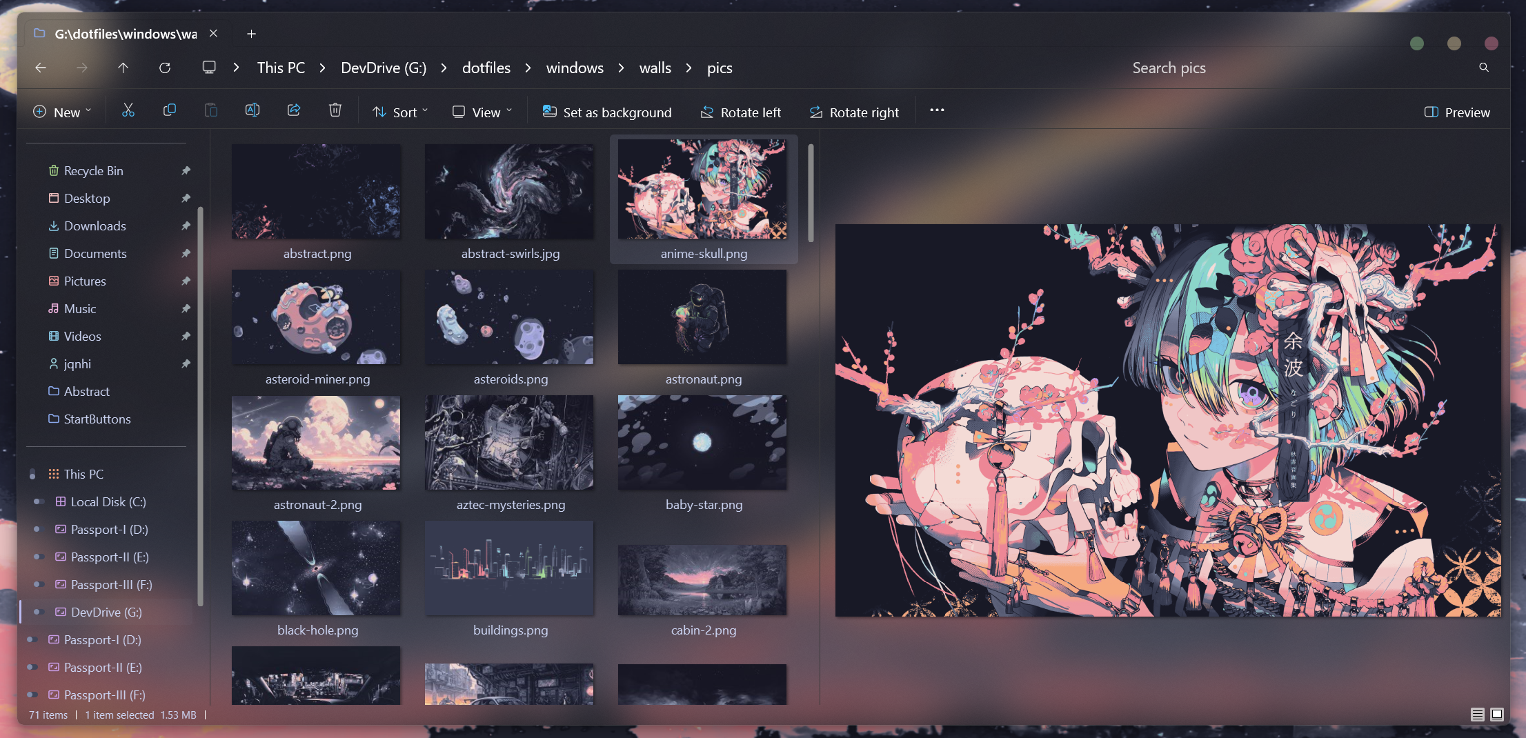Expand DevDrive (G:) tree node
Image resolution: width=1526 pixels, height=738 pixels.
point(39,612)
